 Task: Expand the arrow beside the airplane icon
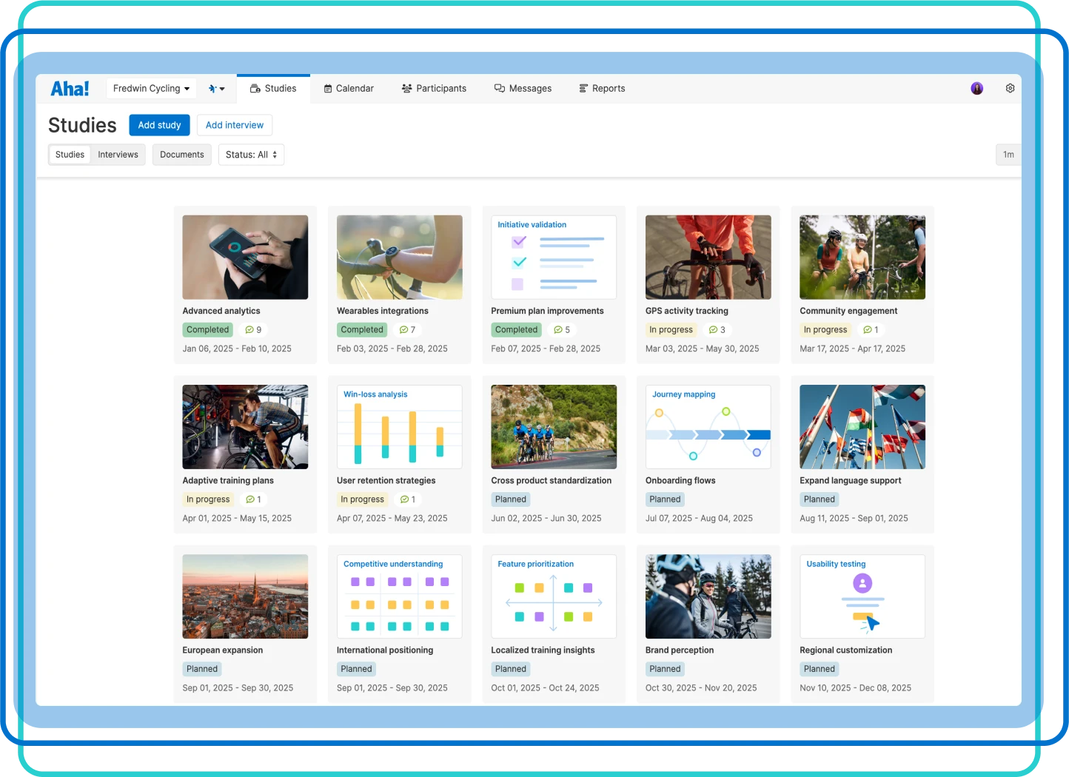(x=221, y=88)
